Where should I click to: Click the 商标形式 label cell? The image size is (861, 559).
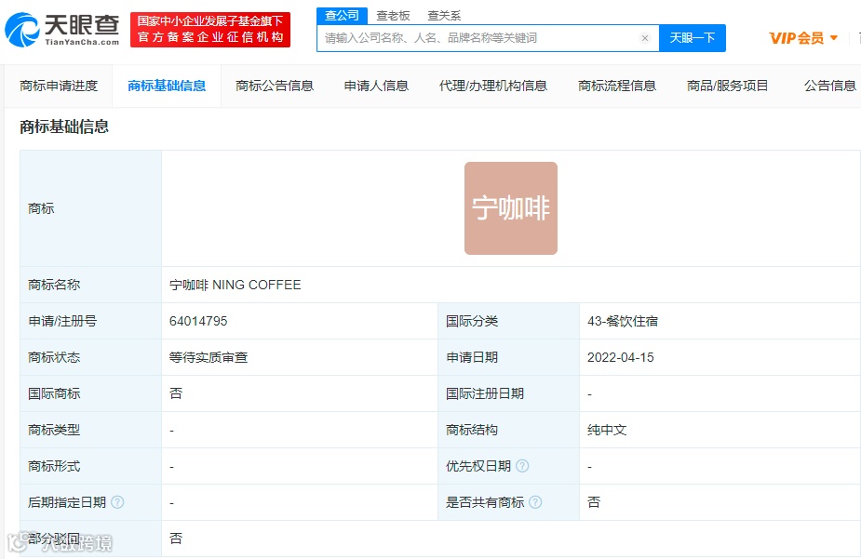(90, 466)
